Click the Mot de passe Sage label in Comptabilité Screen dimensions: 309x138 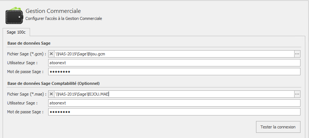[25, 112]
